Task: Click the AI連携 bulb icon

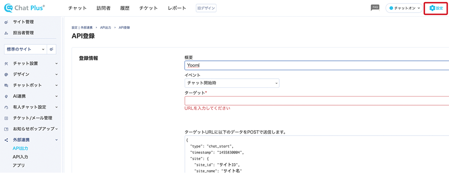Action: click(6, 97)
